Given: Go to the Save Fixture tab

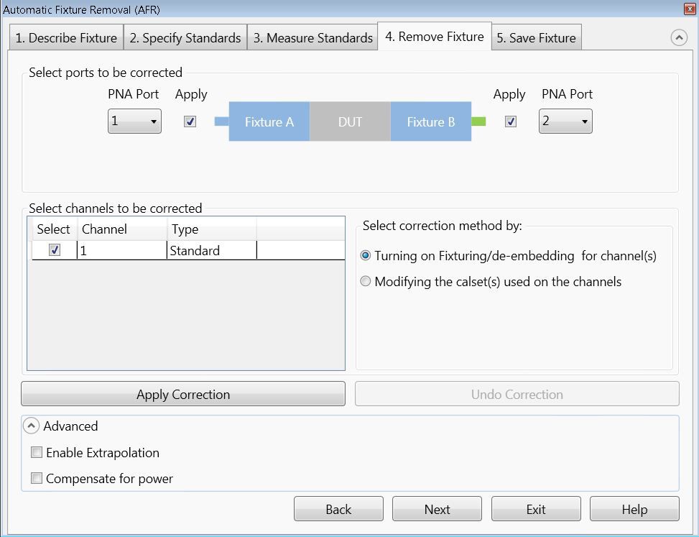Looking at the screenshot, I should (x=536, y=38).
